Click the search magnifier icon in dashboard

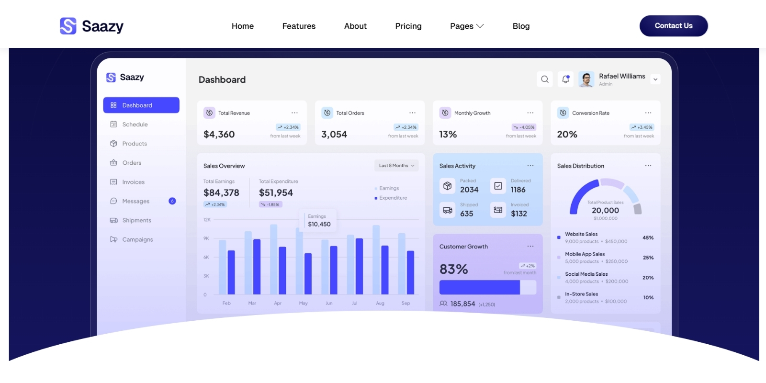tap(545, 79)
